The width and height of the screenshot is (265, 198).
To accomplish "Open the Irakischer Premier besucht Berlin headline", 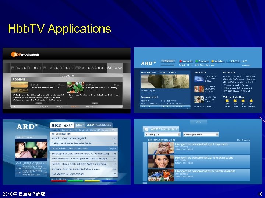I will [84, 143].
